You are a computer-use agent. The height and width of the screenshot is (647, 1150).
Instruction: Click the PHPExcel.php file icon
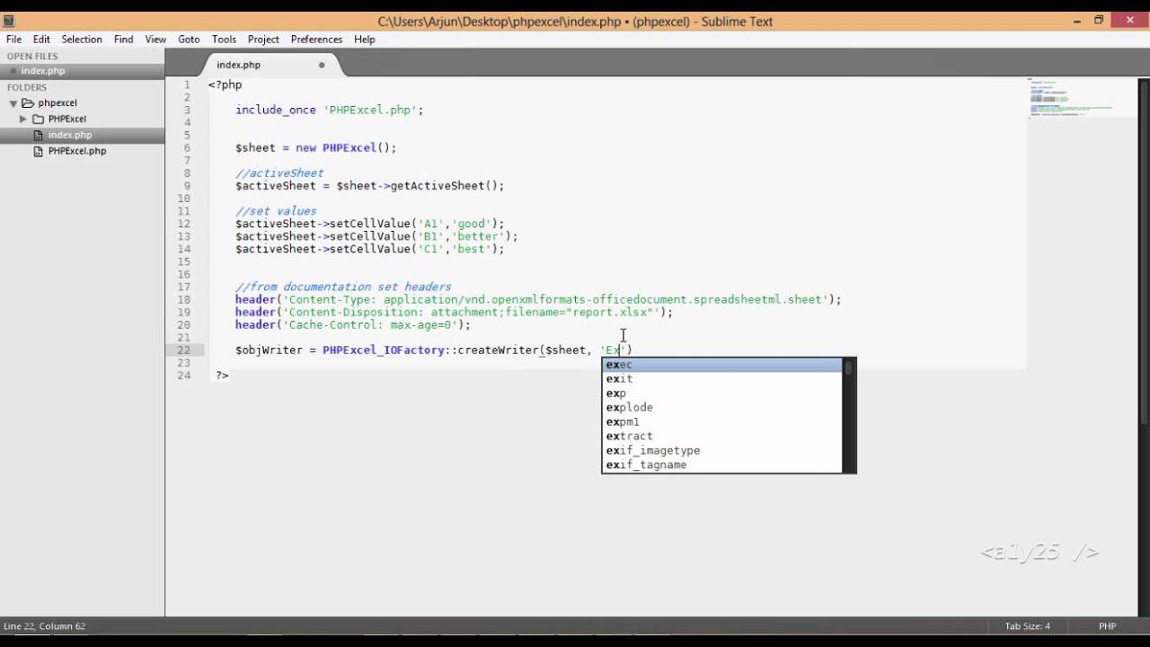click(38, 151)
